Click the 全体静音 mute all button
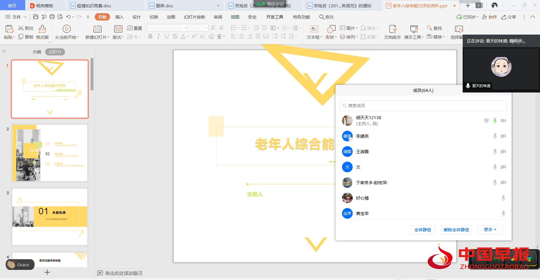This screenshot has height=280, width=540. pyautogui.click(x=422, y=230)
